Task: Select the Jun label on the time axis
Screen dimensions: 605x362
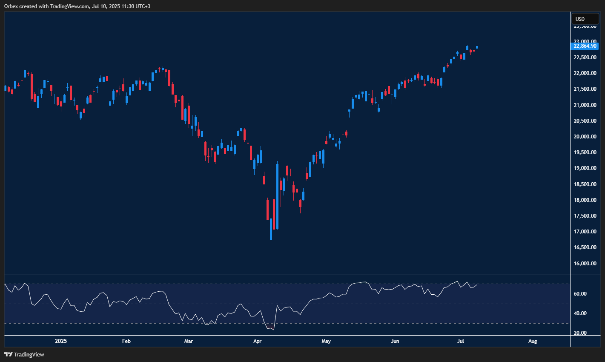Action: [x=395, y=341]
